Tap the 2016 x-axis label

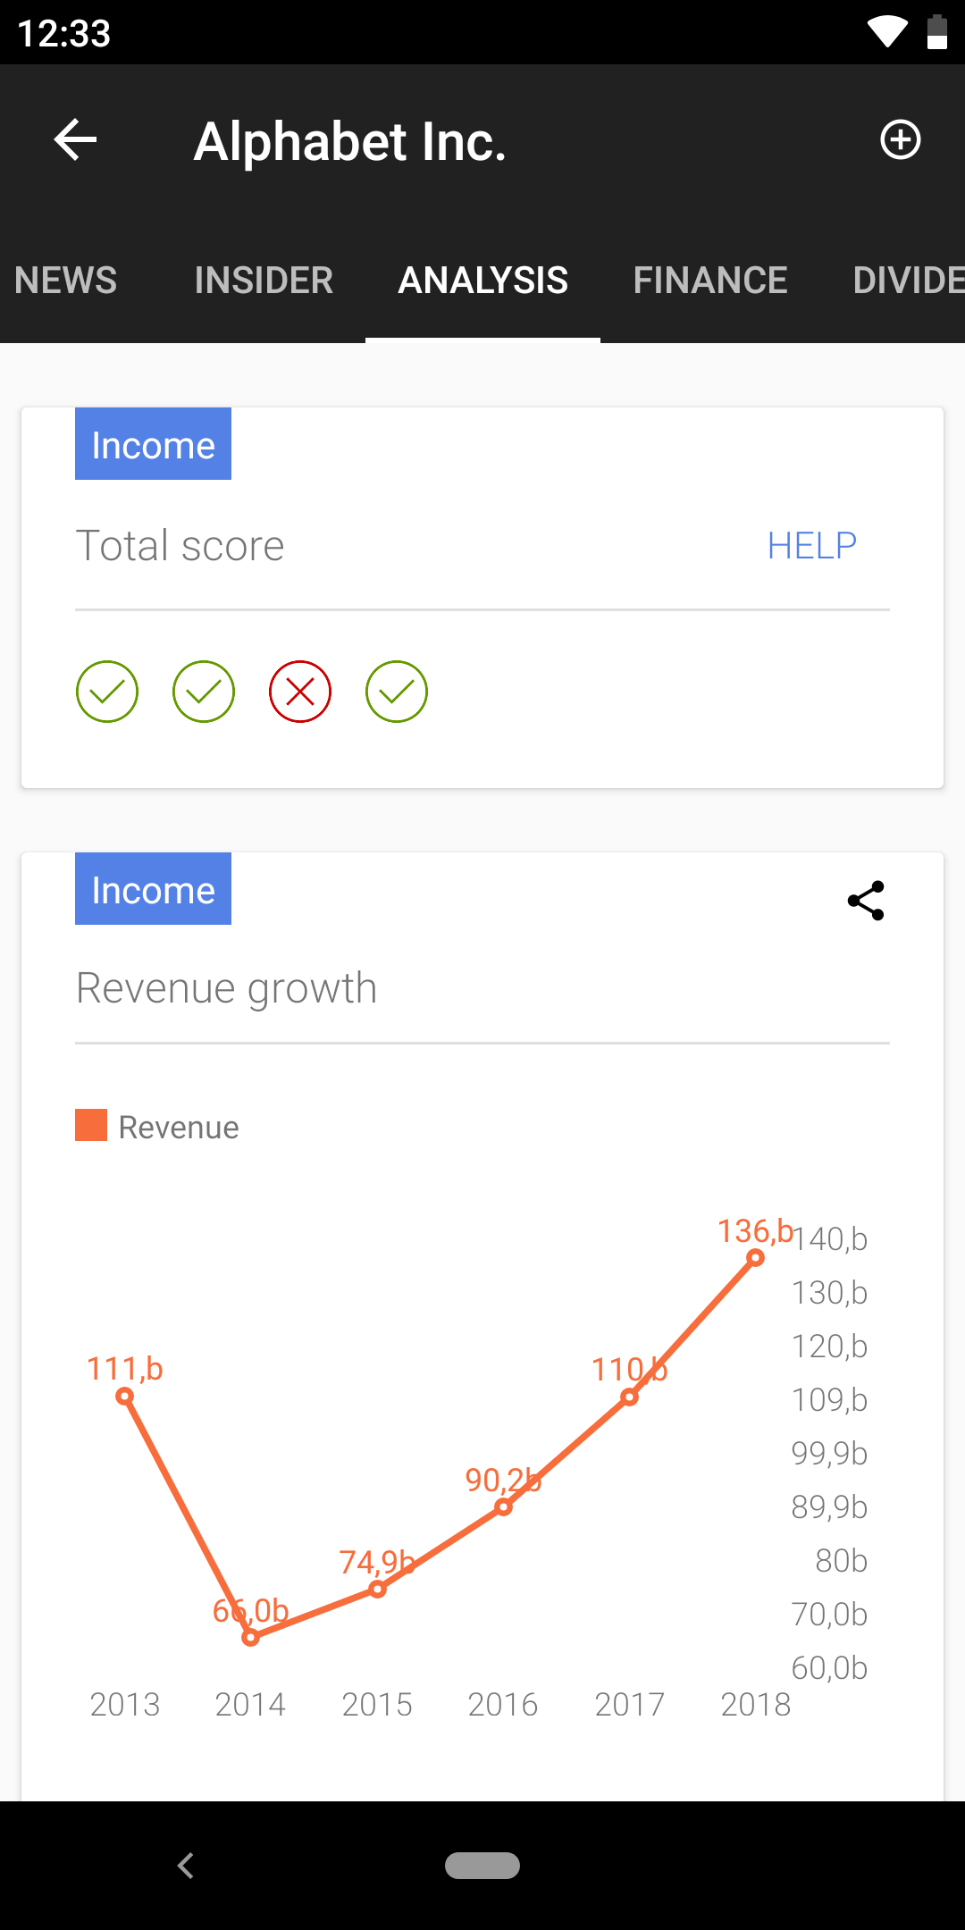[x=503, y=1705]
